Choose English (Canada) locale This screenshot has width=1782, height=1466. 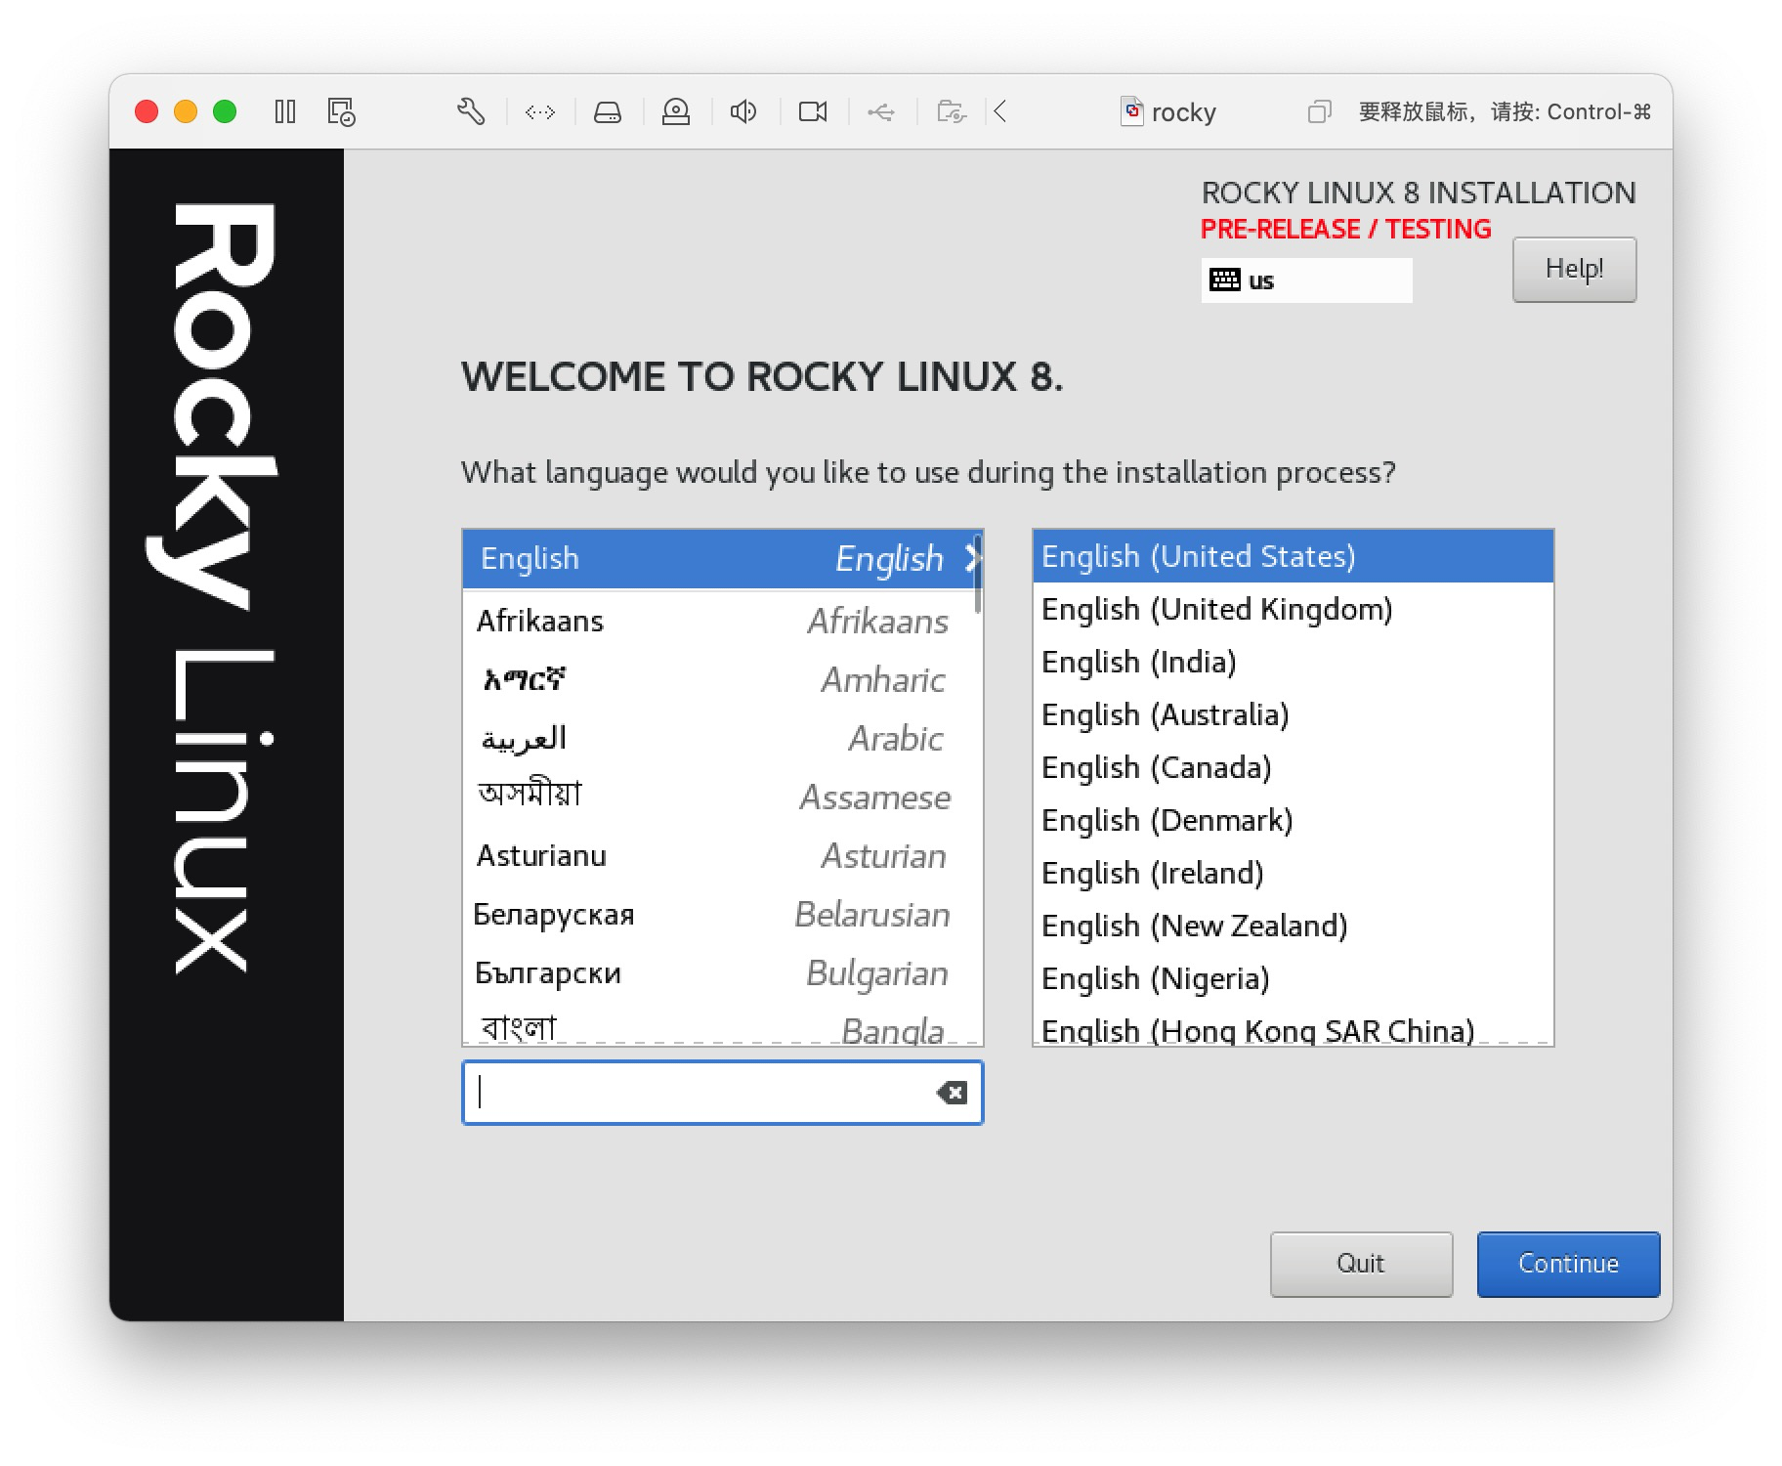tap(1293, 768)
